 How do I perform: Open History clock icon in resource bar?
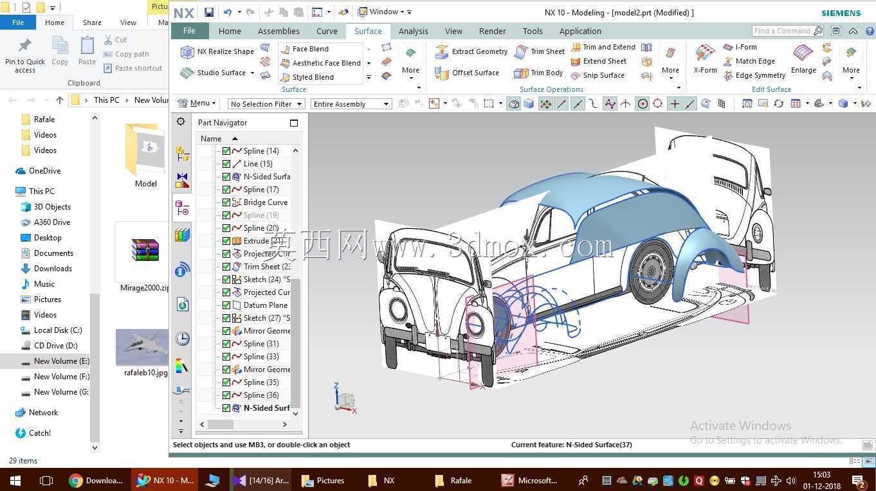click(x=182, y=339)
